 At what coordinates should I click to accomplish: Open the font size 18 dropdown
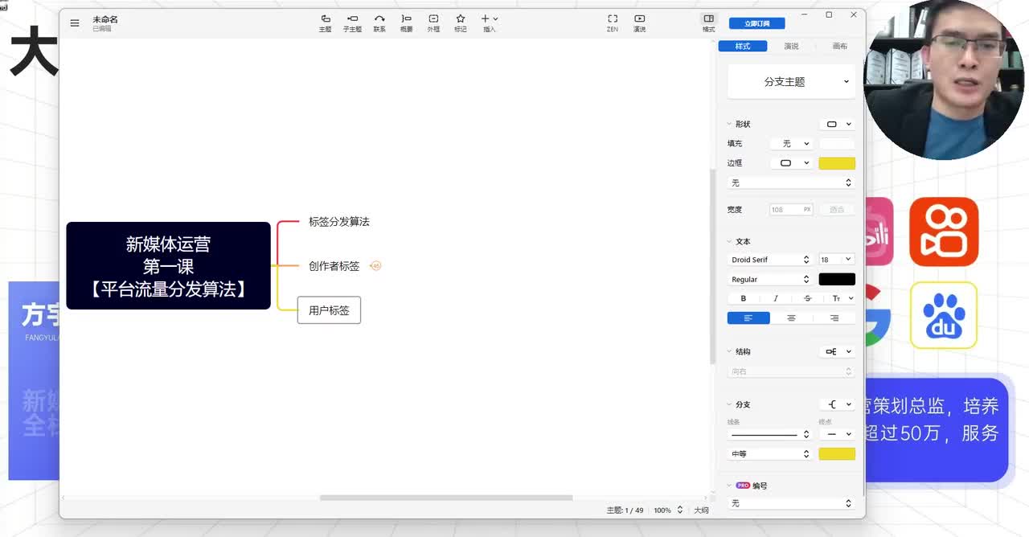(x=836, y=260)
